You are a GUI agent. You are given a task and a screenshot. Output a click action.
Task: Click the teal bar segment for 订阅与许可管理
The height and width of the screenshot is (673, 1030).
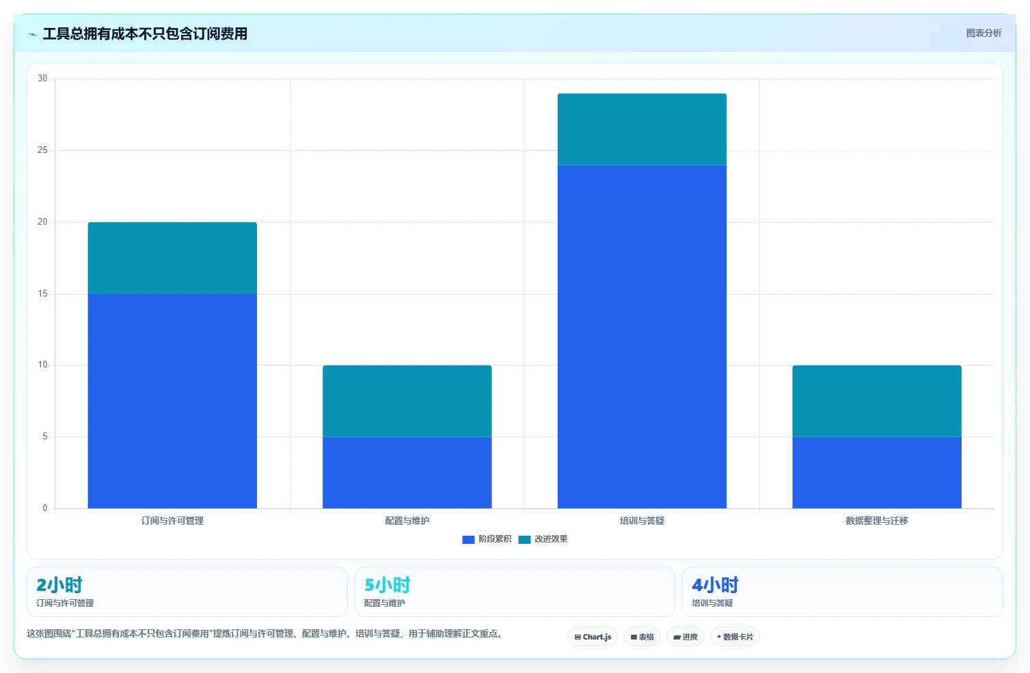click(x=172, y=258)
